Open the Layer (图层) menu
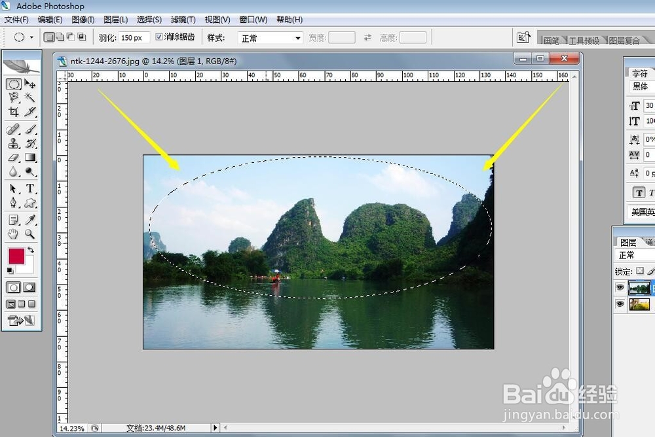655x437 pixels. [116, 20]
